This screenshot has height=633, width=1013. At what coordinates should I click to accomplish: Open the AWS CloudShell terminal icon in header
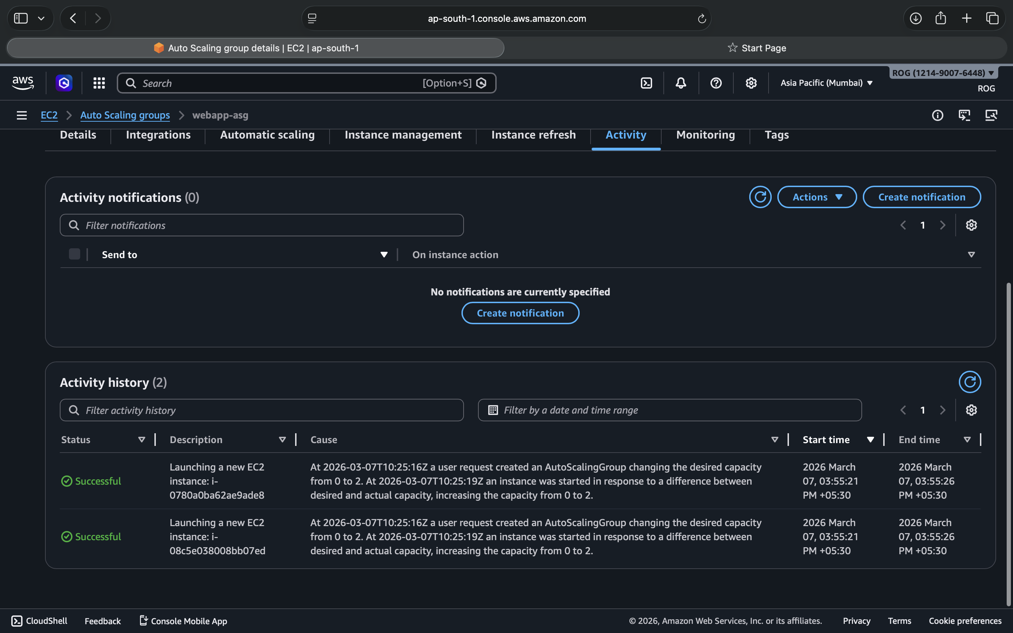point(646,83)
